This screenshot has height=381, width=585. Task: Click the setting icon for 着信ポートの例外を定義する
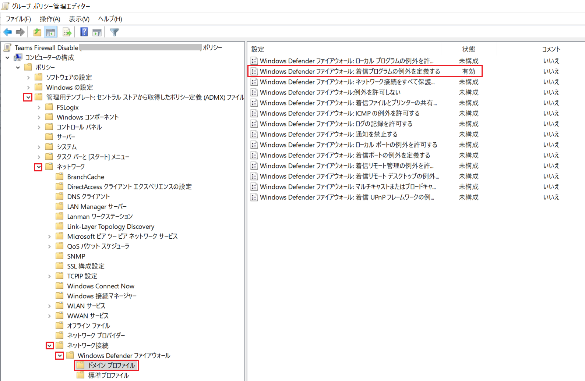tap(254, 155)
